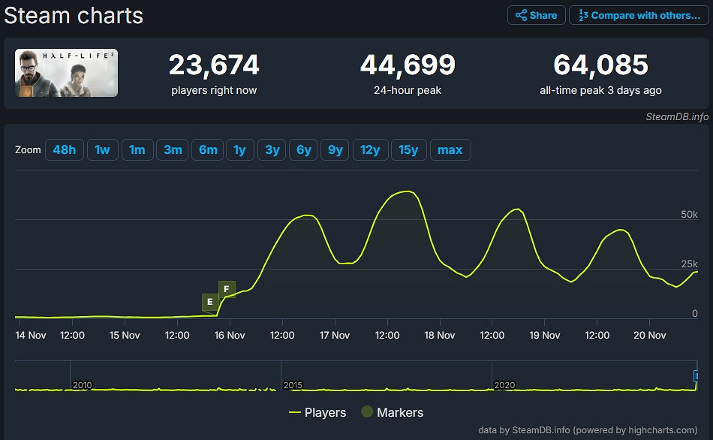Select the 3m zoom range

point(173,149)
